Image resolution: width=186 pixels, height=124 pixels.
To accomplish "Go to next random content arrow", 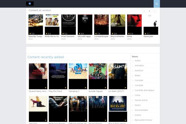I will 155,11.
